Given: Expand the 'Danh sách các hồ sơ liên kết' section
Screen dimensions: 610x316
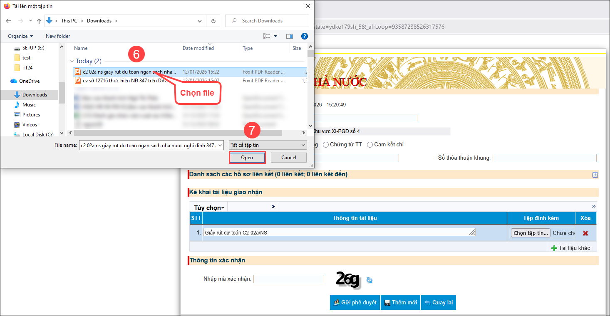Looking at the screenshot, I should point(595,175).
